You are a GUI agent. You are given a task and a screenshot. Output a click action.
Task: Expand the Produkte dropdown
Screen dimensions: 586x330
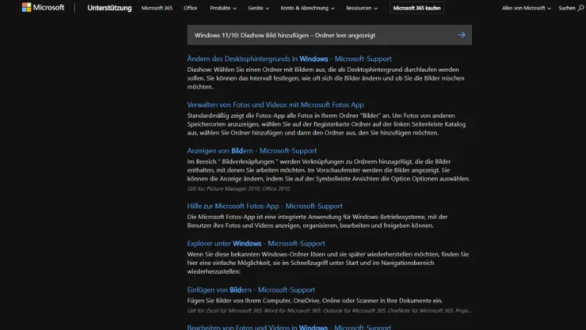tap(223, 8)
